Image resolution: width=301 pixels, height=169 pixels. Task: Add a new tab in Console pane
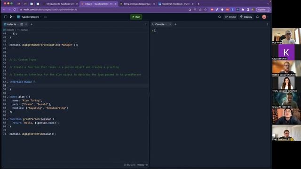[x=175, y=24]
